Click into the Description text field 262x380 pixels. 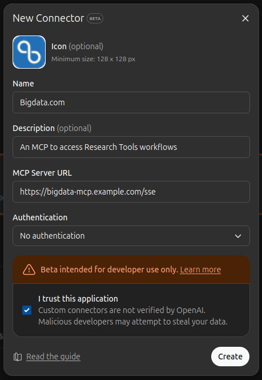[131, 147]
